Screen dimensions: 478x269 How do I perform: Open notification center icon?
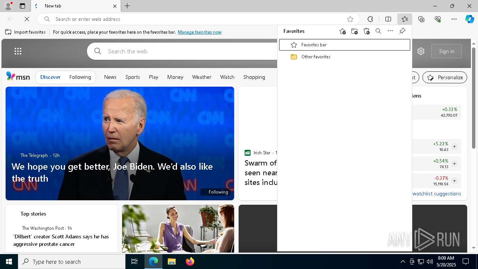click(466, 262)
